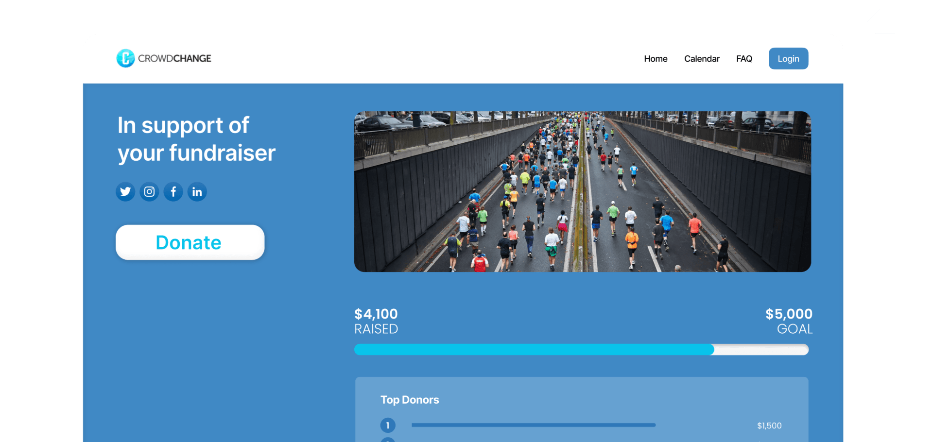Click the Facebook share icon
Image resolution: width=933 pixels, height=442 pixels.
[173, 191]
